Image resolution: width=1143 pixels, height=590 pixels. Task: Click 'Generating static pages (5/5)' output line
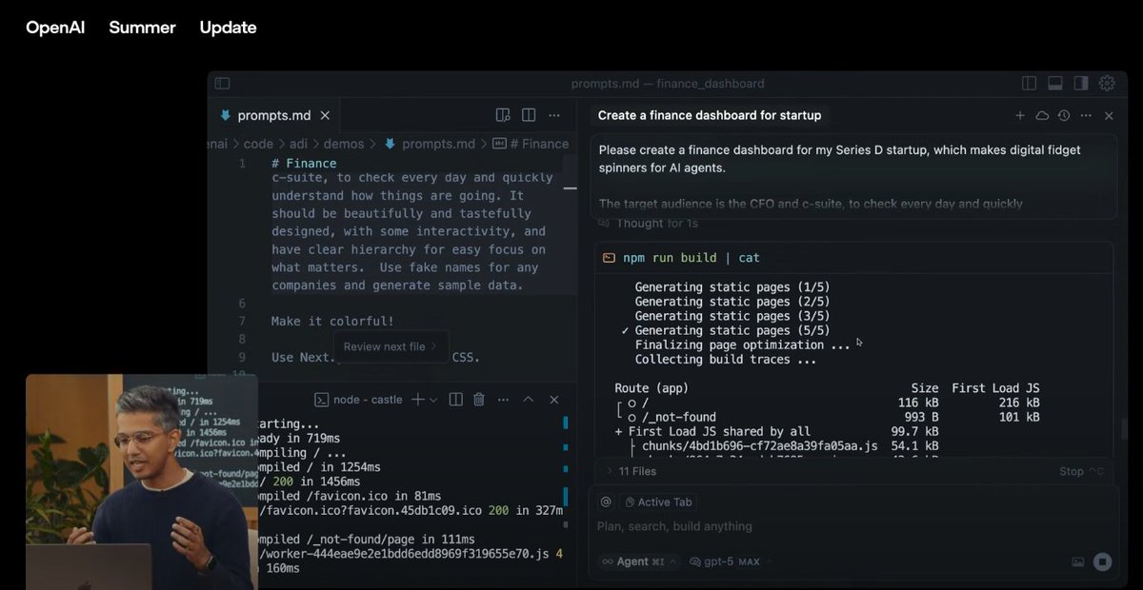coord(732,330)
